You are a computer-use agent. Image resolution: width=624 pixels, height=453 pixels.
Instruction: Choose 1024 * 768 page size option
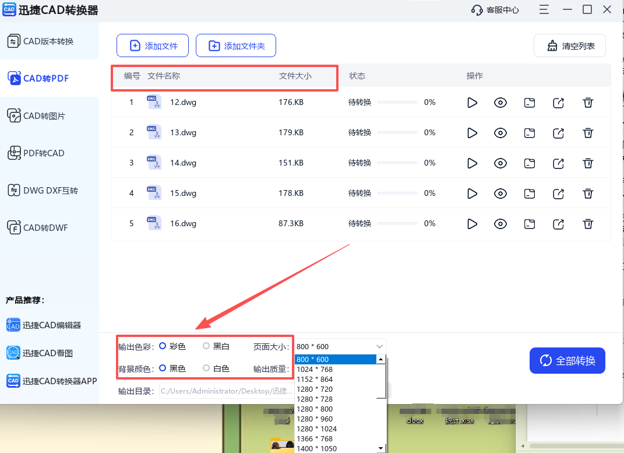(x=336, y=370)
